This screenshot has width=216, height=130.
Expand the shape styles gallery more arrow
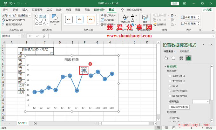[x=98, y=24]
